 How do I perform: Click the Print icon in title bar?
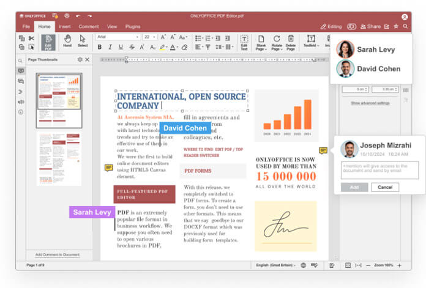(x=67, y=16)
